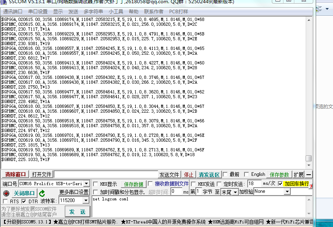The width and height of the screenshot is (333, 227).
Task: Click the green refresh ports icon
Action: pyautogui.click(x=42, y=193)
